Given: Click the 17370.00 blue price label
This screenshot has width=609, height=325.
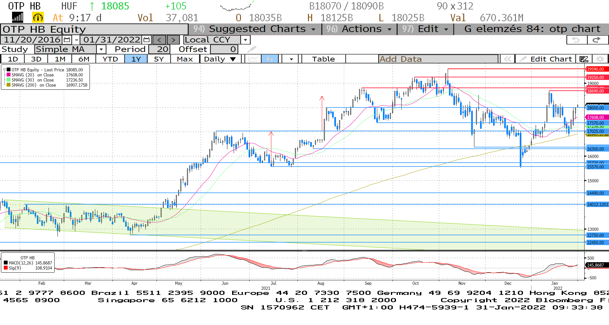Looking at the screenshot, I should tap(597, 123).
